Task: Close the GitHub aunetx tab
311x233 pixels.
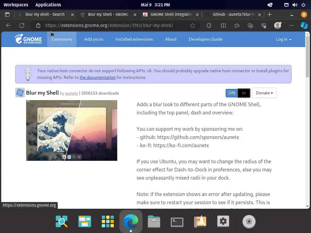Action: coord(259,15)
